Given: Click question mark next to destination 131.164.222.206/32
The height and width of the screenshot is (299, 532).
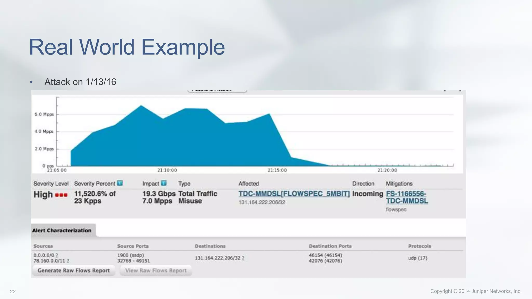Looking at the screenshot, I should pyautogui.click(x=243, y=258).
